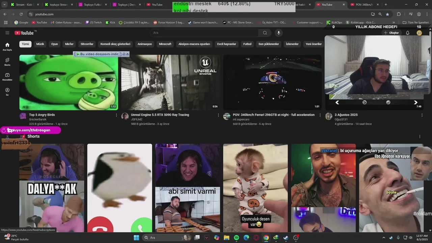Open new Chrome tab with plus
This screenshot has height=243, width=432.
tap(386, 5)
